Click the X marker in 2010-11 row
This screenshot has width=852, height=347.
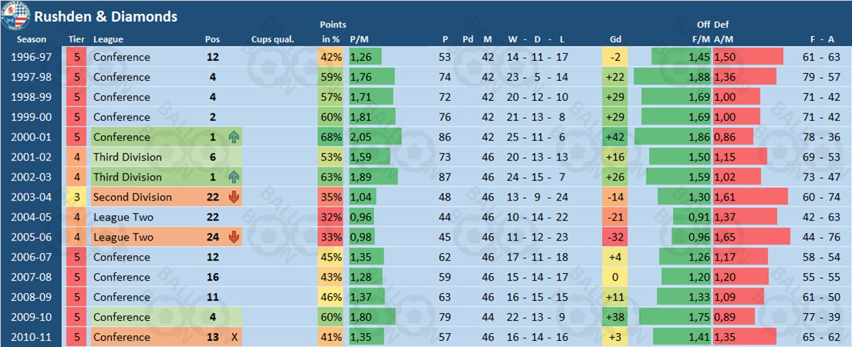pyautogui.click(x=234, y=337)
